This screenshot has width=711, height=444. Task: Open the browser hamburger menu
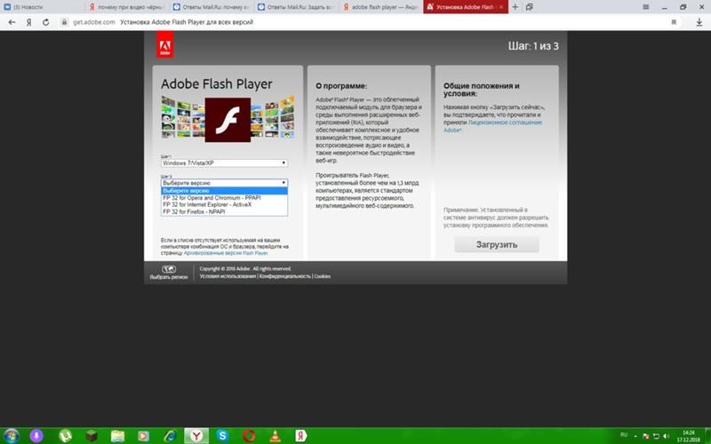[x=646, y=7]
